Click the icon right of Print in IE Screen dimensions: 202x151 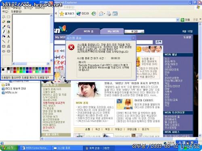(115, 14)
